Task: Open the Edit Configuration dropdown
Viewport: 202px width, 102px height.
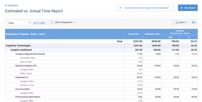Action: (65, 22)
